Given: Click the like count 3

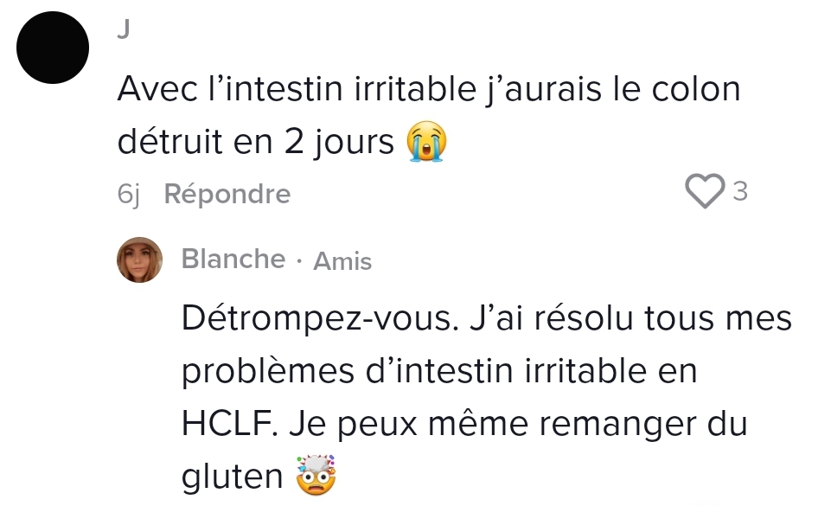Looking at the screenshot, I should pos(739,192).
